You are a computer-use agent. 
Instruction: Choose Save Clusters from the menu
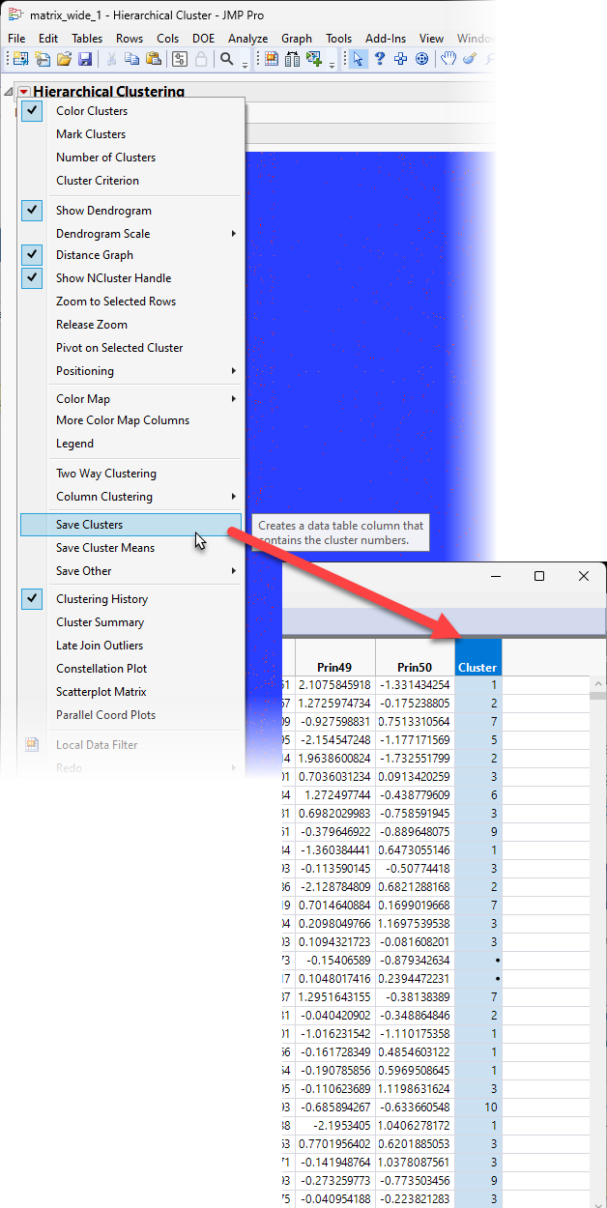(x=130, y=525)
